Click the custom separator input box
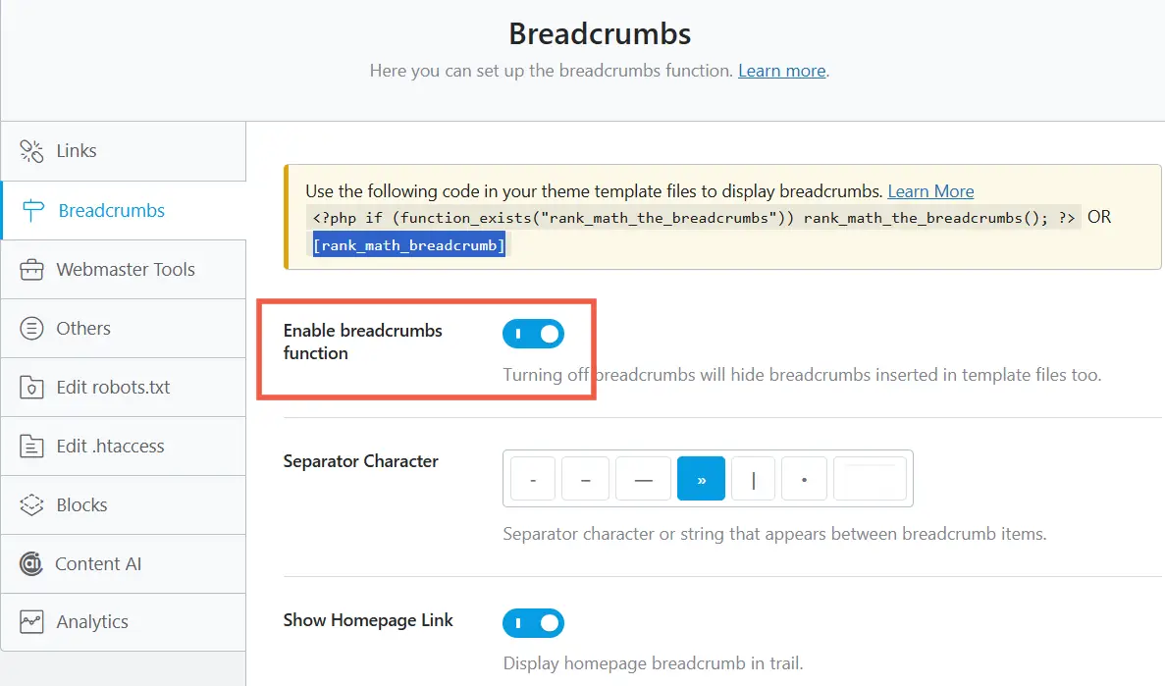 (870, 480)
